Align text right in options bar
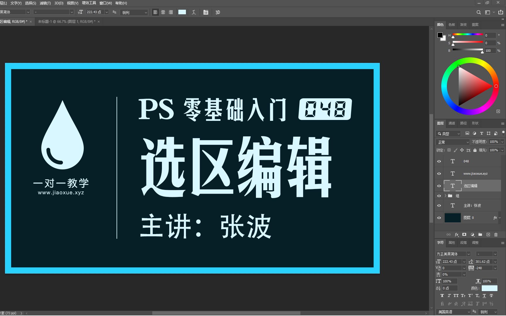This screenshot has height=316, width=506. (171, 12)
